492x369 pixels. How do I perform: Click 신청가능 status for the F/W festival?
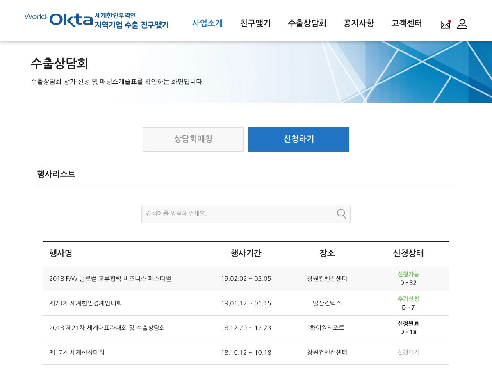point(408,274)
